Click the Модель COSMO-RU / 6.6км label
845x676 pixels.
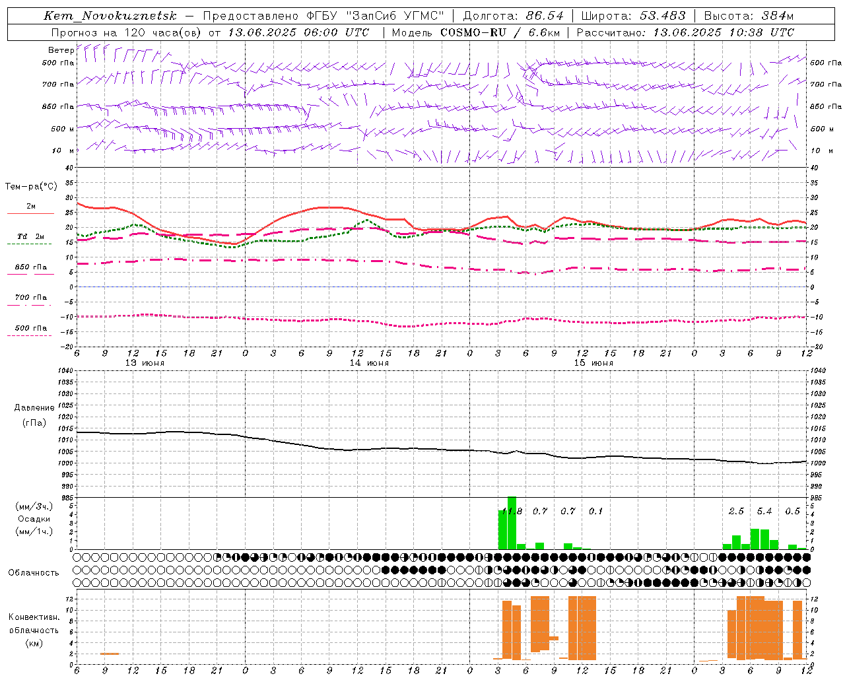(x=476, y=32)
